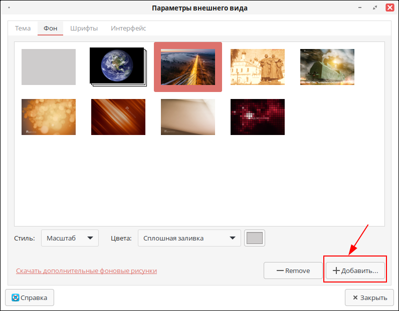Choose the orange bokeh lights wallpaper

(x=49, y=117)
